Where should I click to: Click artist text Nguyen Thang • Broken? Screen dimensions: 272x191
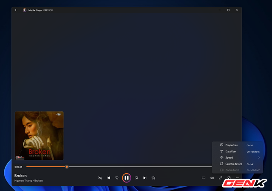(x=28, y=181)
